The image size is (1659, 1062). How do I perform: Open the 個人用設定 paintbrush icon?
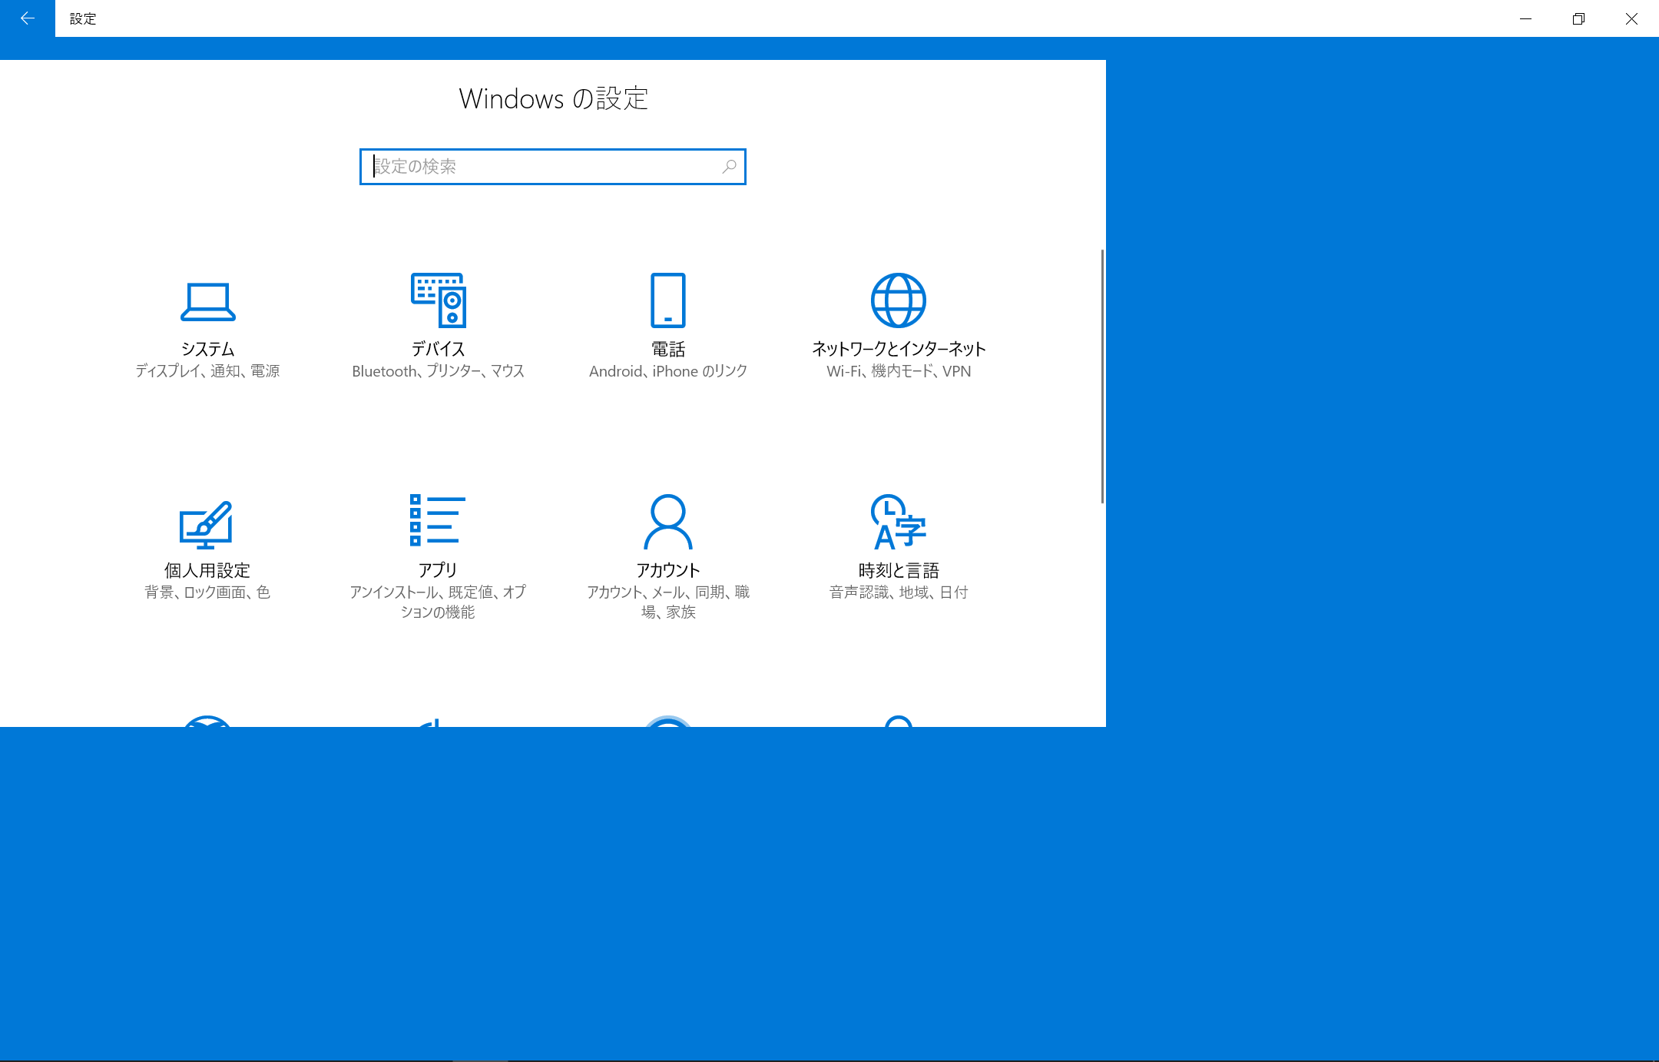[x=206, y=524]
